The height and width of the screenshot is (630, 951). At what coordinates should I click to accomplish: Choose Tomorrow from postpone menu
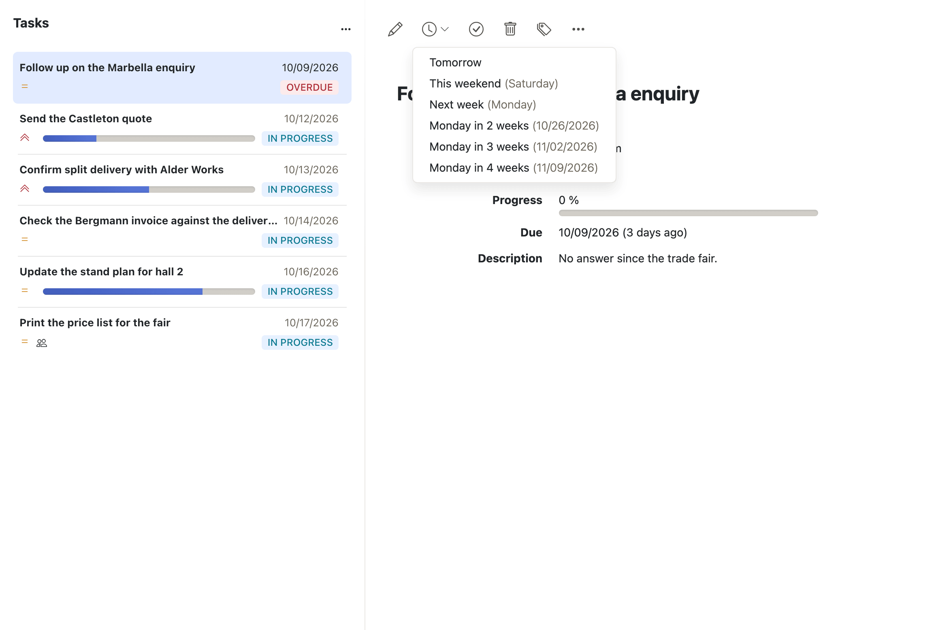click(x=514, y=62)
